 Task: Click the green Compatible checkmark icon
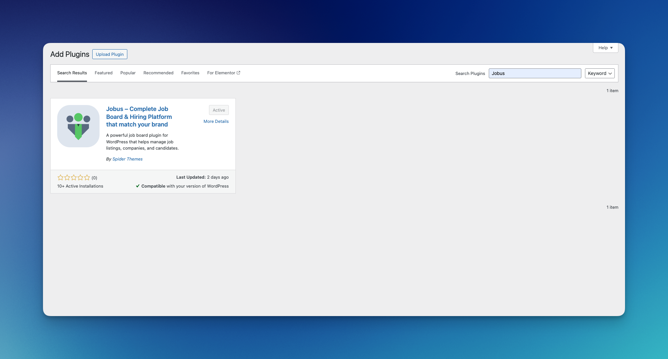click(138, 186)
